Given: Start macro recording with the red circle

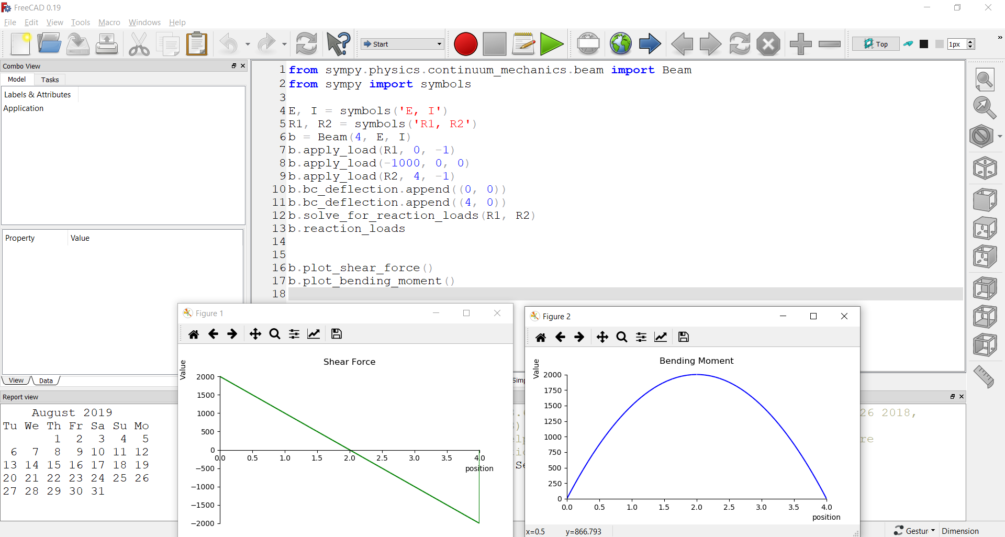Looking at the screenshot, I should point(465,44).
